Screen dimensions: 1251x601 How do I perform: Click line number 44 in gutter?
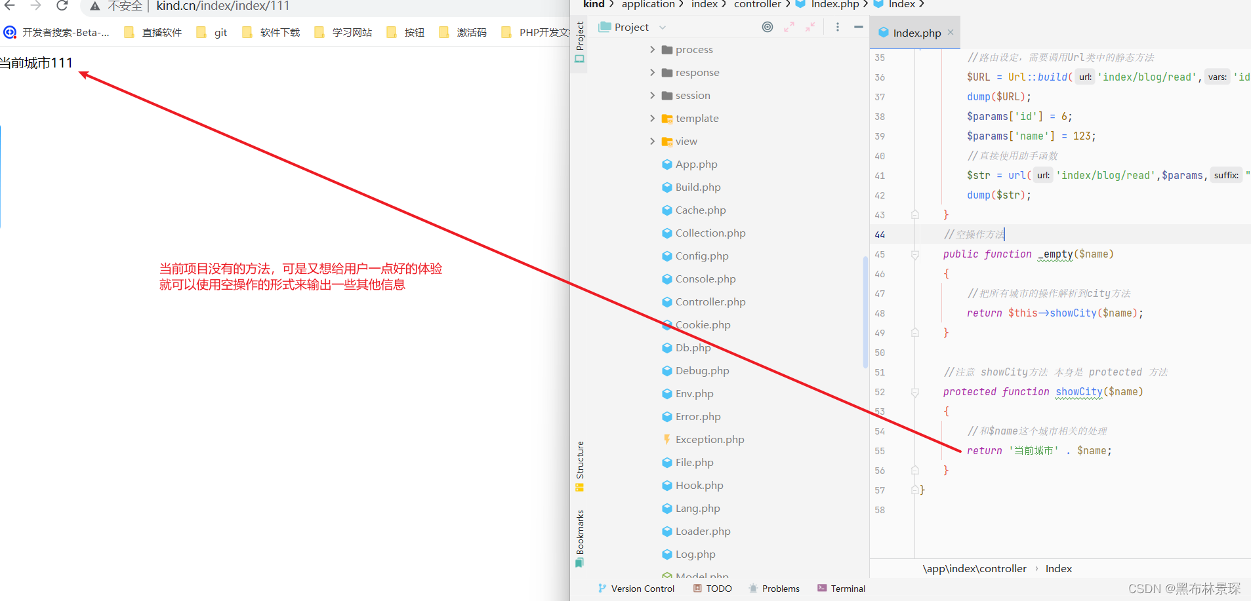point(880,235)
